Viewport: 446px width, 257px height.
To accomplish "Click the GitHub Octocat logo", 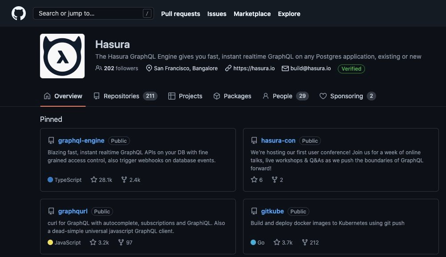I will pos(19,13).
